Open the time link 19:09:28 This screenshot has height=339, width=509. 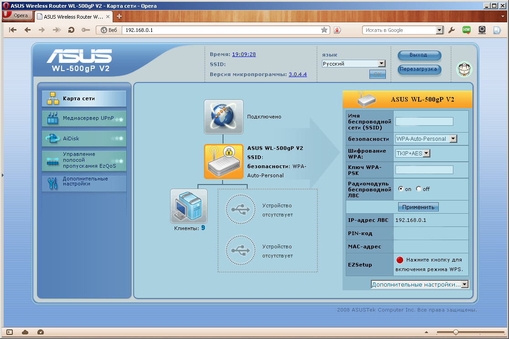coord(244,54)
